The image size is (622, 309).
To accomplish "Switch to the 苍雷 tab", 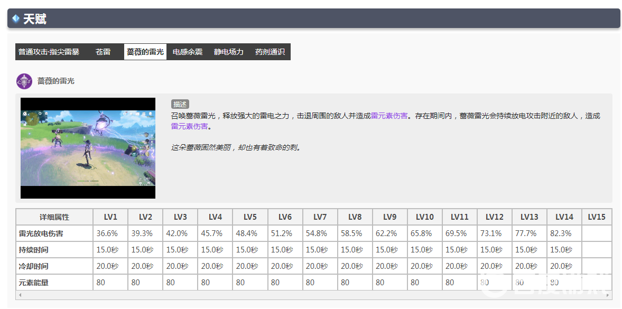I will click(x=103, y=52).
